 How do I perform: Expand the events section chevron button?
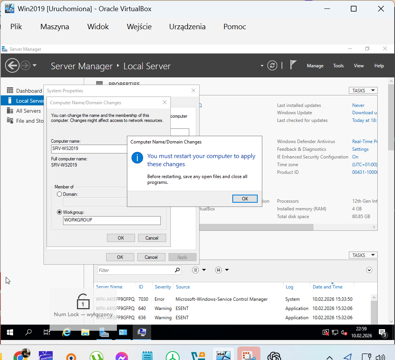(x=369, y=270)
